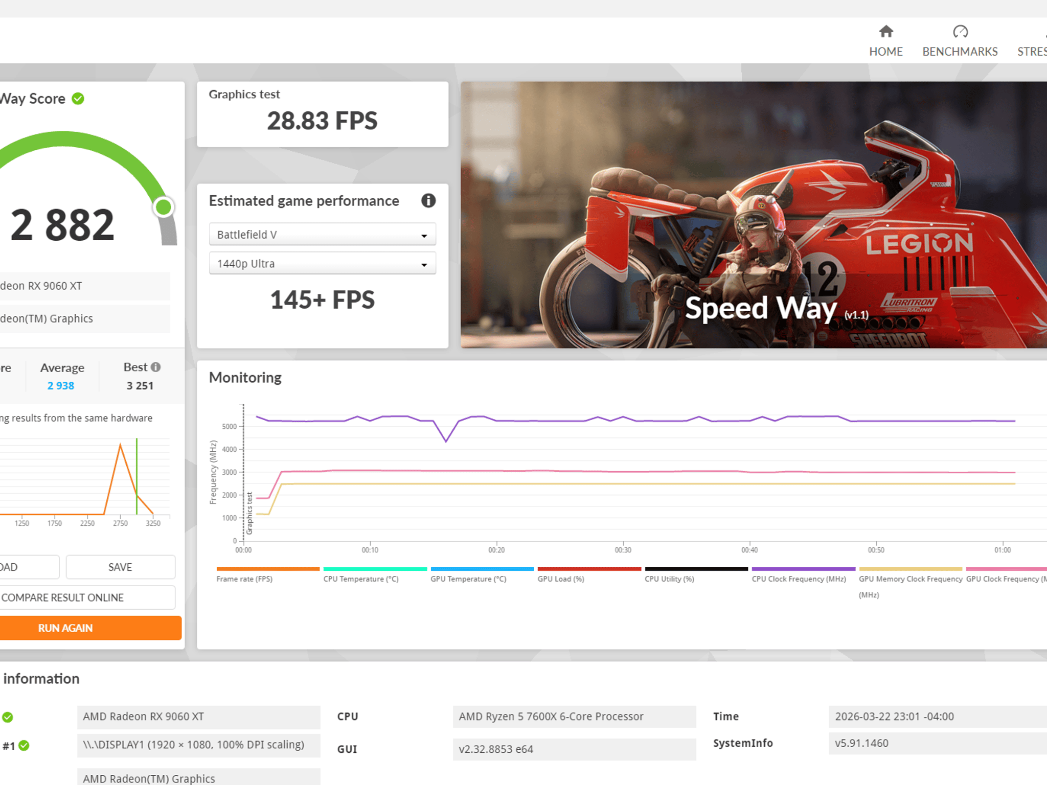Click the Speed Way preview image
Viewport: 1047px width, 785px height.
754,215
